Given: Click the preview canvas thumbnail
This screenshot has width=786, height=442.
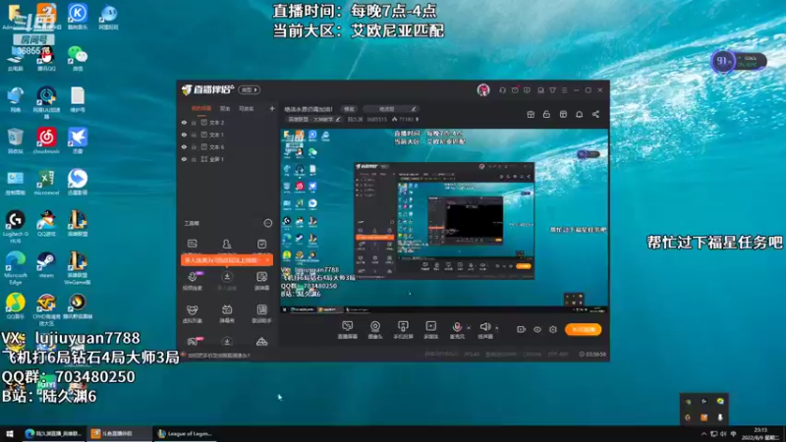Looking at the screenshot, I should (445, 221).
